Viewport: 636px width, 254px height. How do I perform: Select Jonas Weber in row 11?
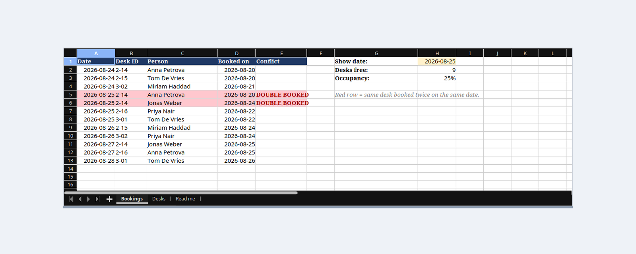click(x=182, y=144)
